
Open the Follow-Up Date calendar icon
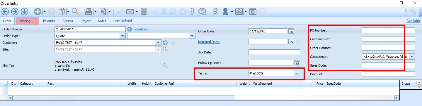[297, 63]
